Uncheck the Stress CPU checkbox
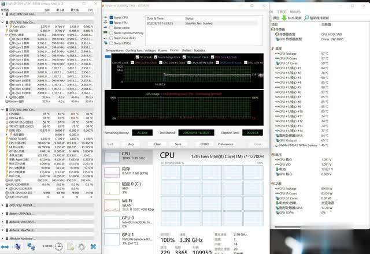The height and width of the screenshot is (254, 370). click(111, 18)
